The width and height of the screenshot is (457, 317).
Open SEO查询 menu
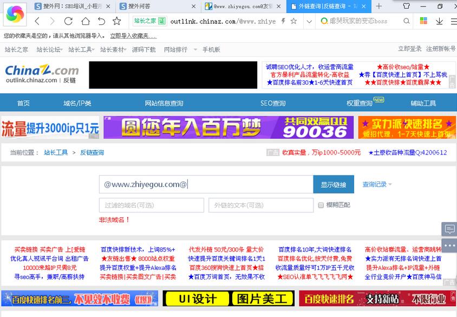click(273, 103)
